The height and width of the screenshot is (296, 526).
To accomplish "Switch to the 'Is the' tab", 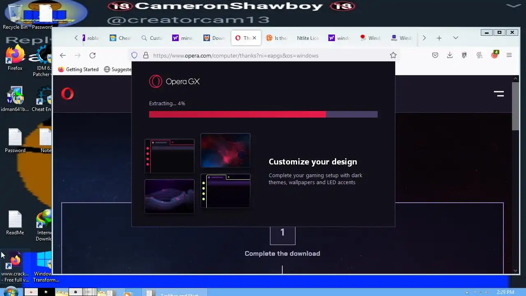I will (277, 38).
